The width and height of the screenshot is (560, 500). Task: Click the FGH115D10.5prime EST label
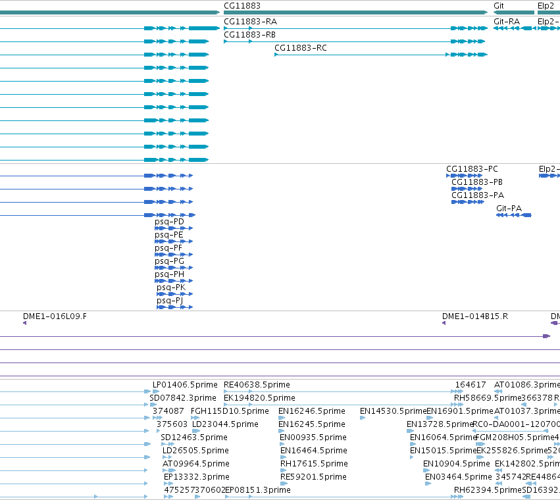[230, 411]
